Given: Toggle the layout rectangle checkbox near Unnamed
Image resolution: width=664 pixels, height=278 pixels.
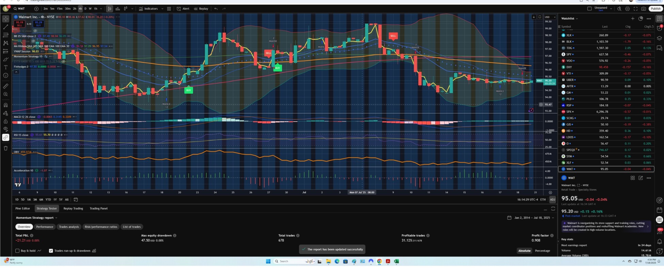Looking at the screenshot, I should click(589, 9).
